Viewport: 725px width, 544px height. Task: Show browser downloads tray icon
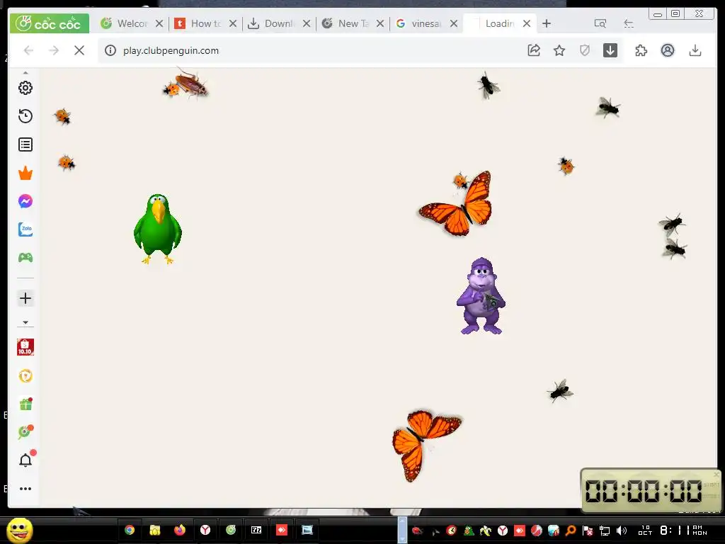click(695, 50)
